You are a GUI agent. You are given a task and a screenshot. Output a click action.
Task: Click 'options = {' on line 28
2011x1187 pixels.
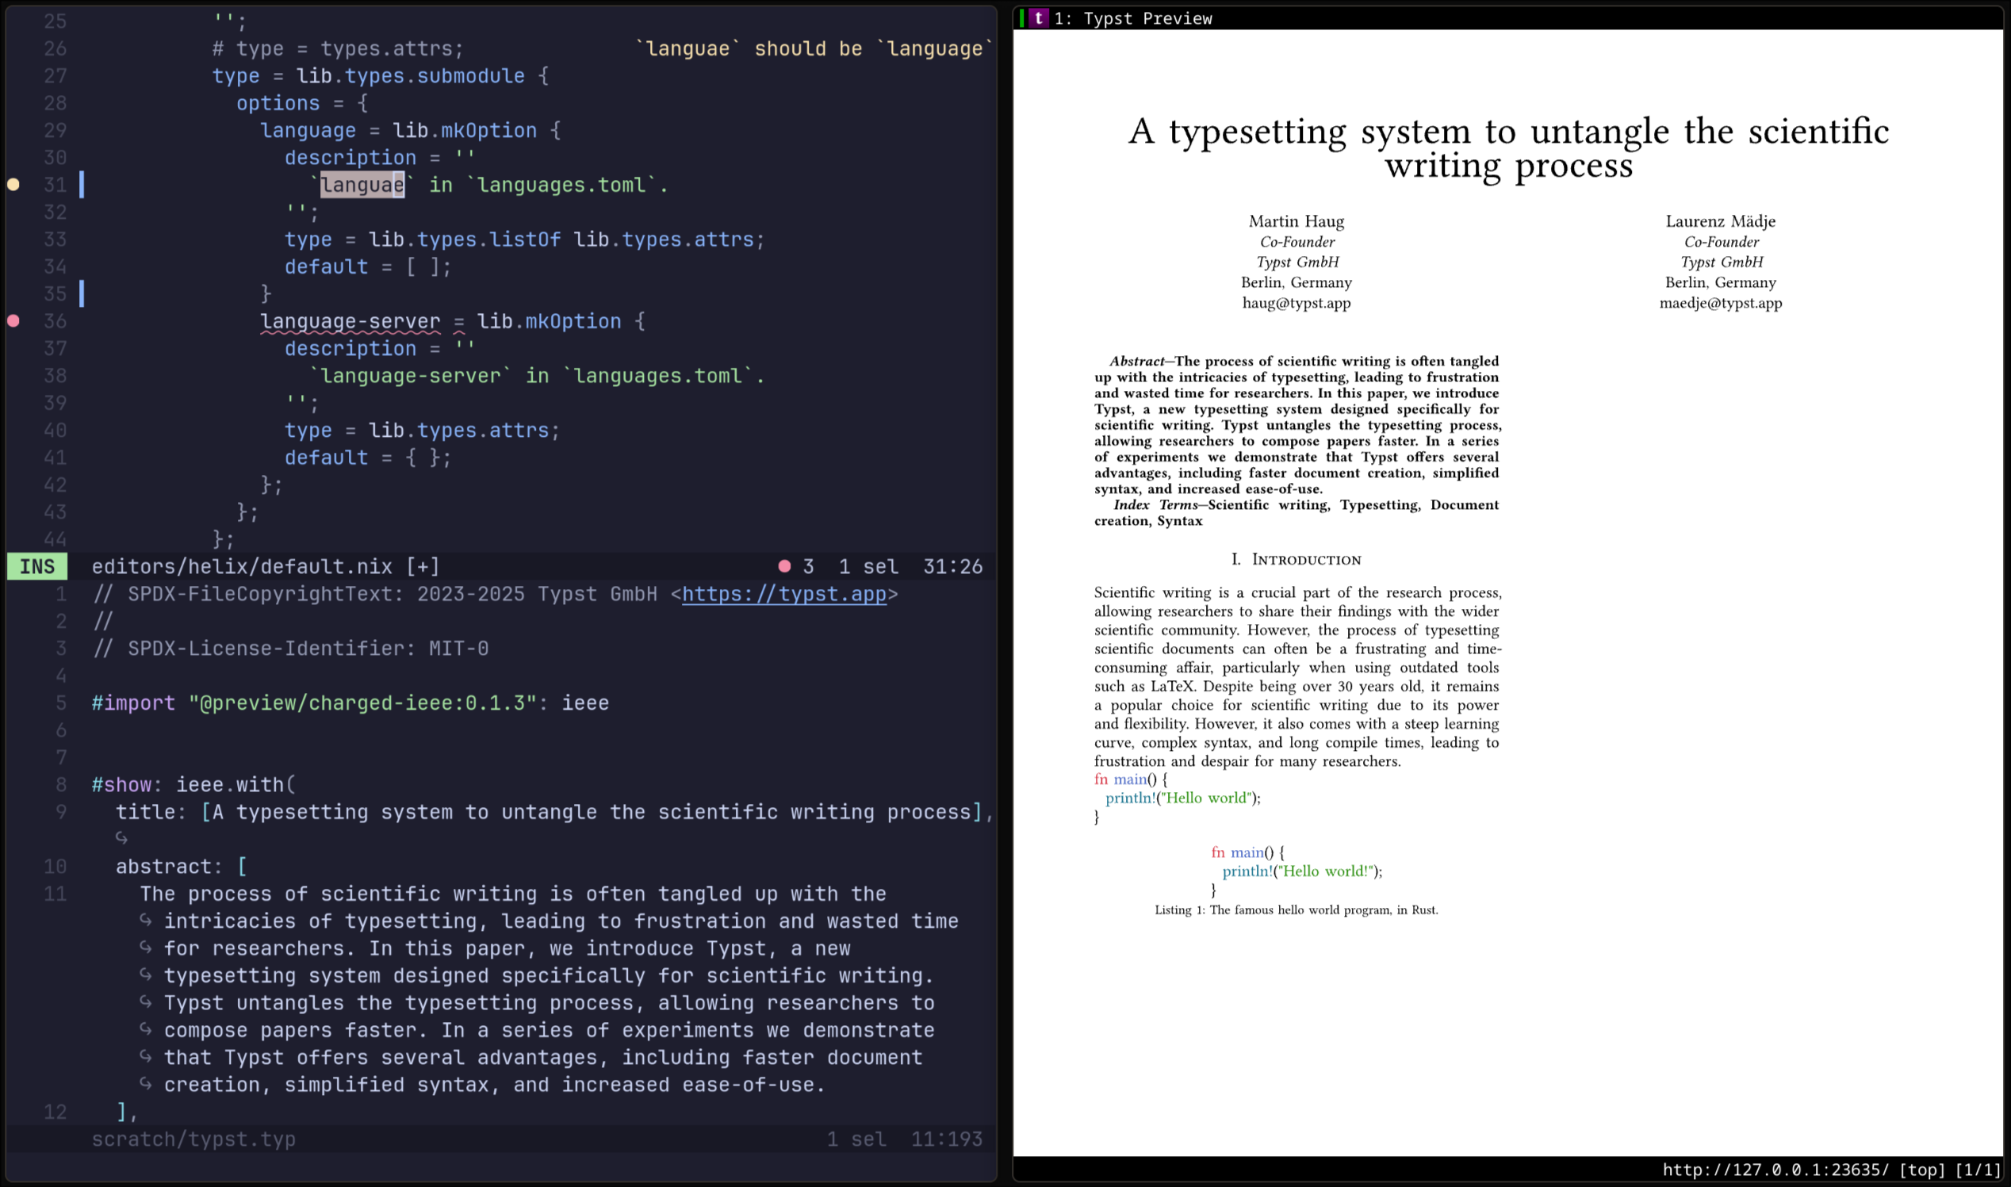[x=302, y=103]
